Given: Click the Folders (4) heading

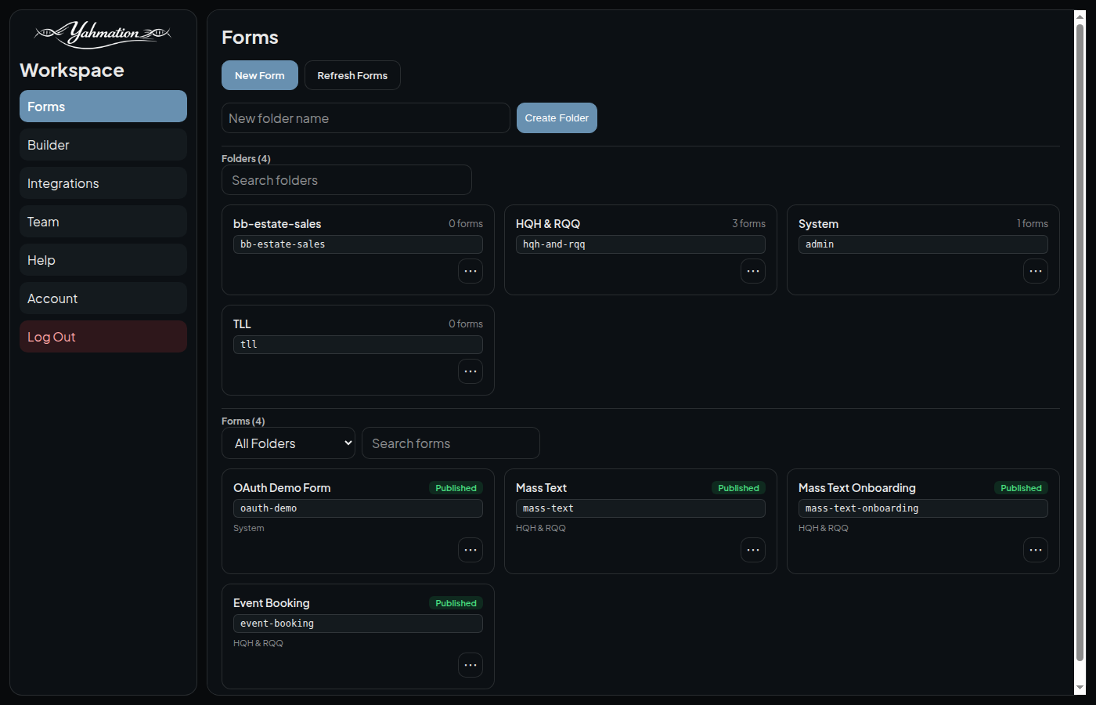Looking at the screenshot, I should (x=246, y=158).
